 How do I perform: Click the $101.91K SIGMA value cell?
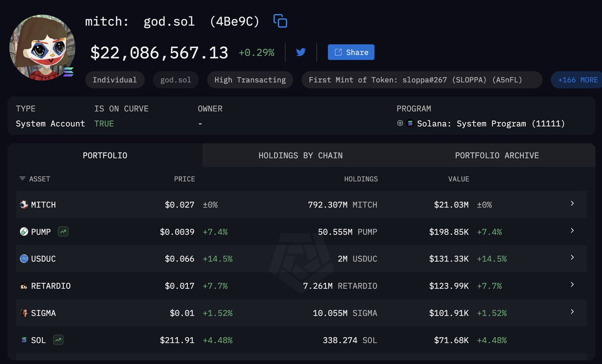(449, 313)
